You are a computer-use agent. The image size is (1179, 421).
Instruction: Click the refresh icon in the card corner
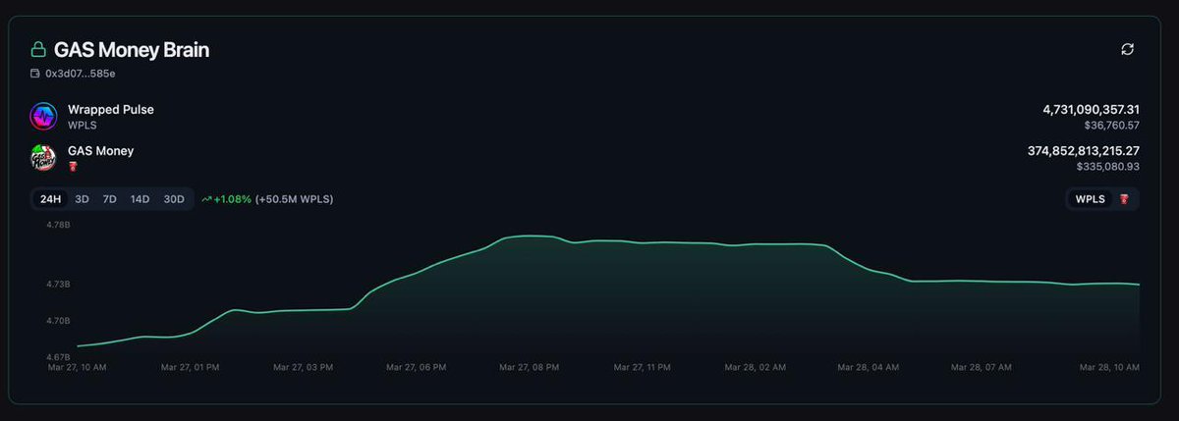(x=1127, y=49)
